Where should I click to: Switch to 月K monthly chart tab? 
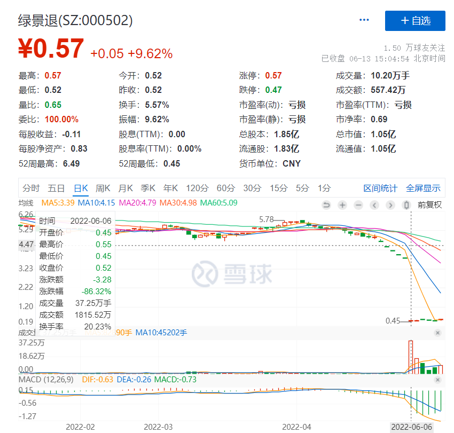point(126,188)
